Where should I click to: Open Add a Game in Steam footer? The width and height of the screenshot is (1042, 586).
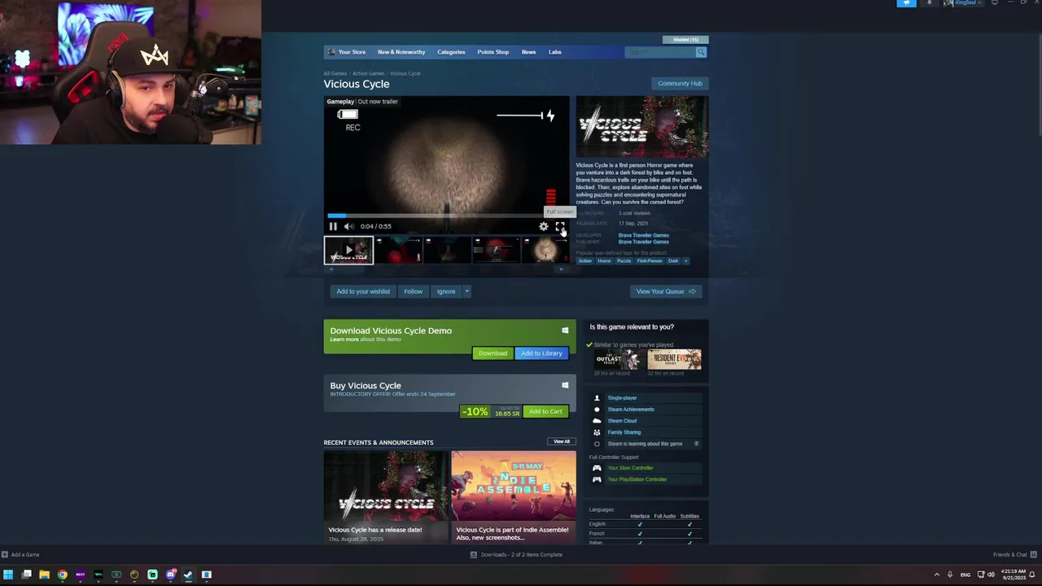[x=20, y=555]
